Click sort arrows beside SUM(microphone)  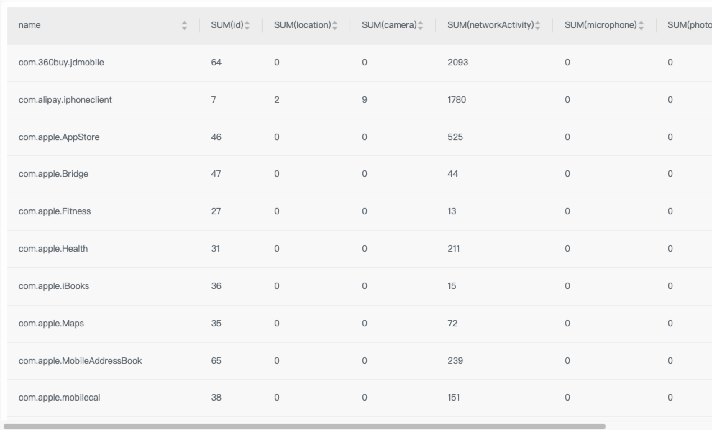(641, 25)
